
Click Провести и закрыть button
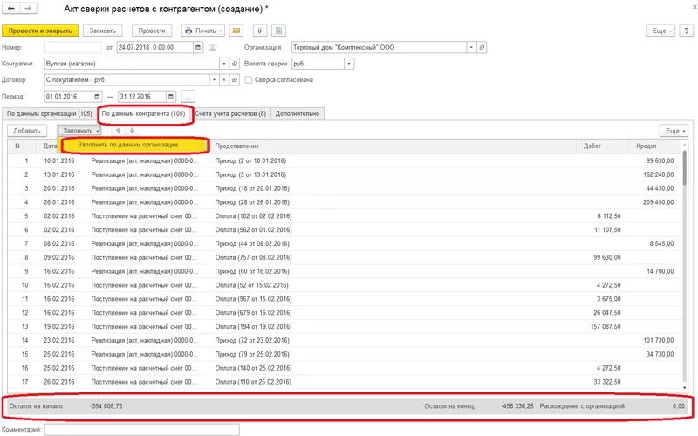(x=40, y=31)
